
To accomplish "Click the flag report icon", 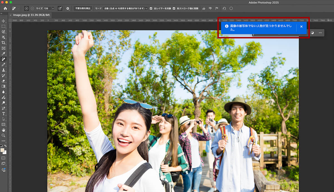I will click(217, 8).
